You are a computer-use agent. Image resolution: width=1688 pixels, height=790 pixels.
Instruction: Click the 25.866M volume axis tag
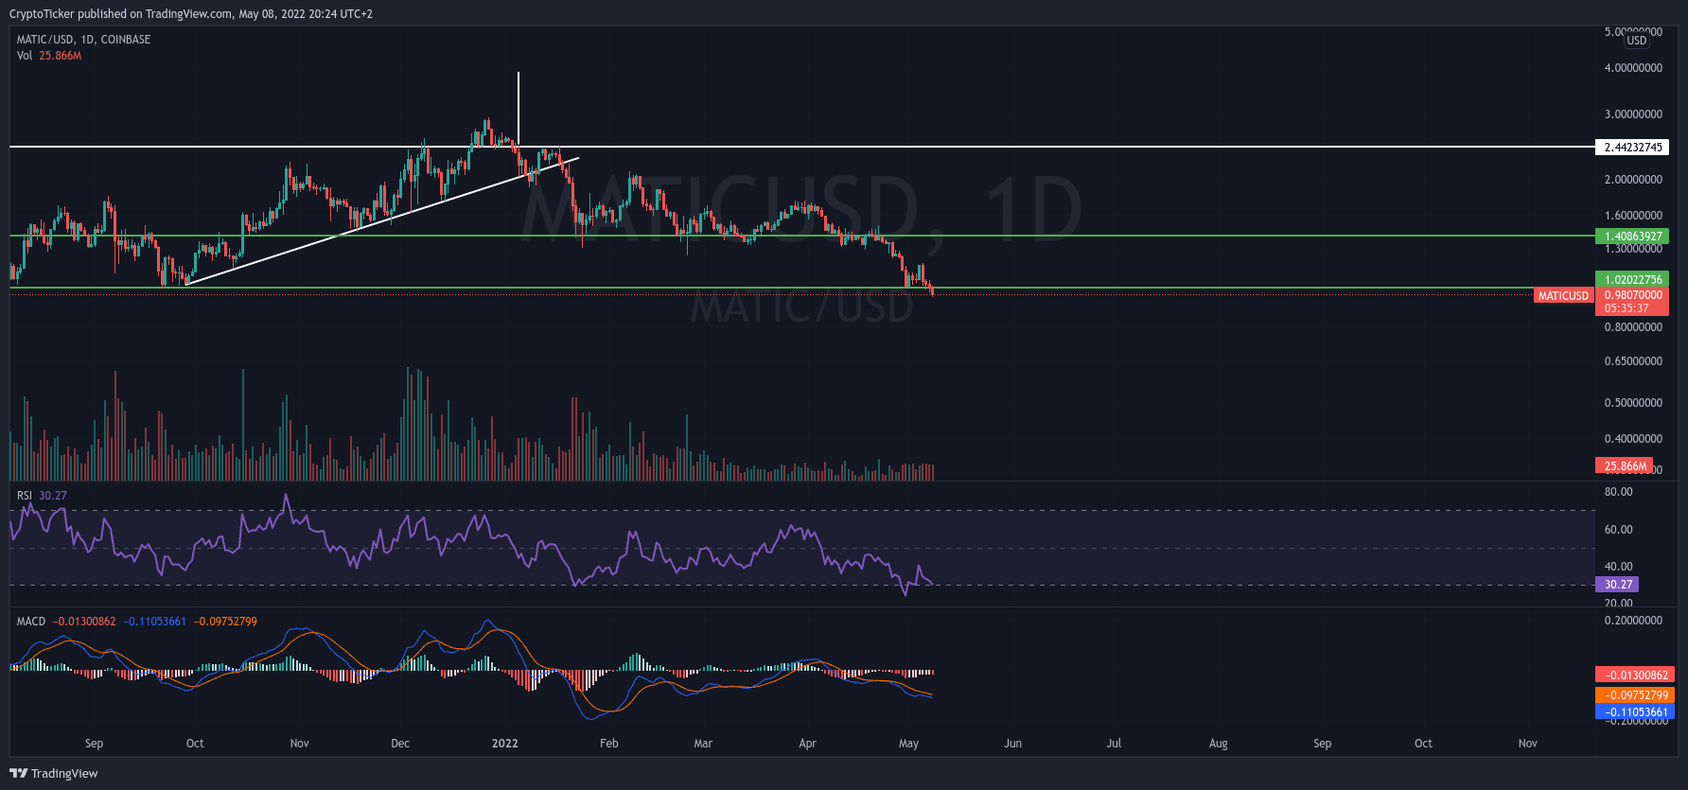(x=1625, y=466)
